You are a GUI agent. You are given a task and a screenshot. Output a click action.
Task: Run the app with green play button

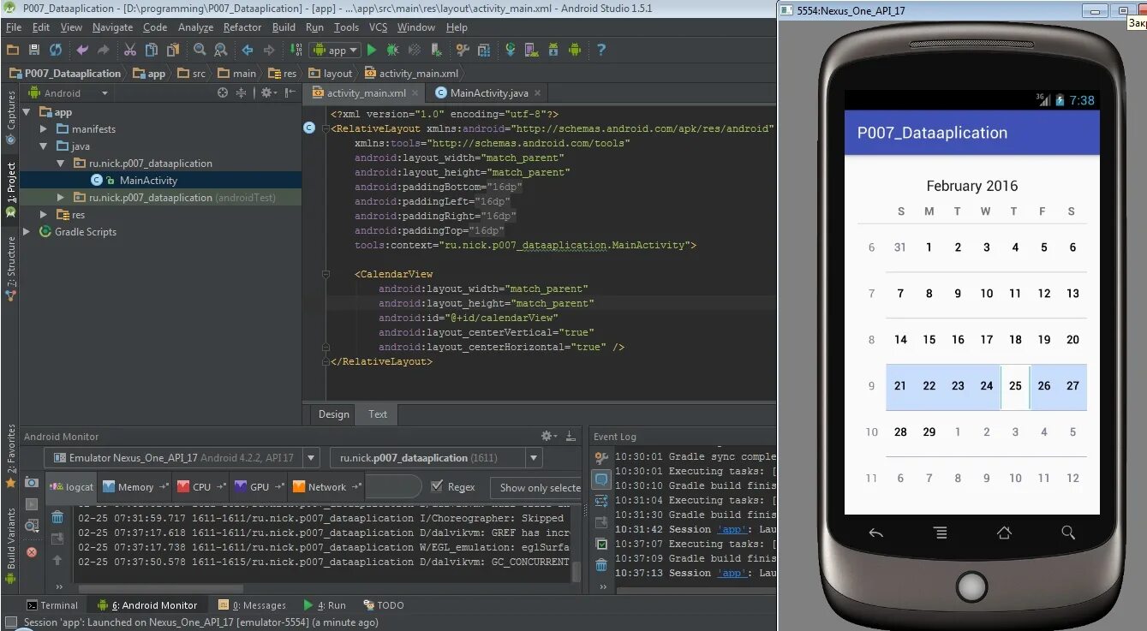pos(372,51)
